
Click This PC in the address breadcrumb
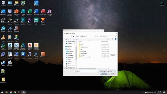[x=78, y=36]
